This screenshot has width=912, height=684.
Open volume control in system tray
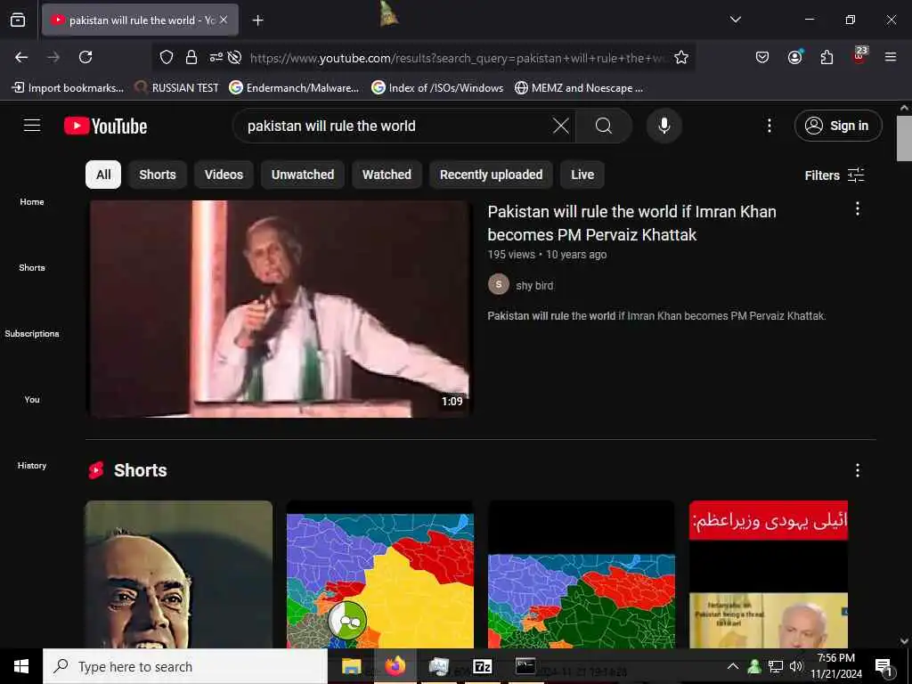point(796,666)
